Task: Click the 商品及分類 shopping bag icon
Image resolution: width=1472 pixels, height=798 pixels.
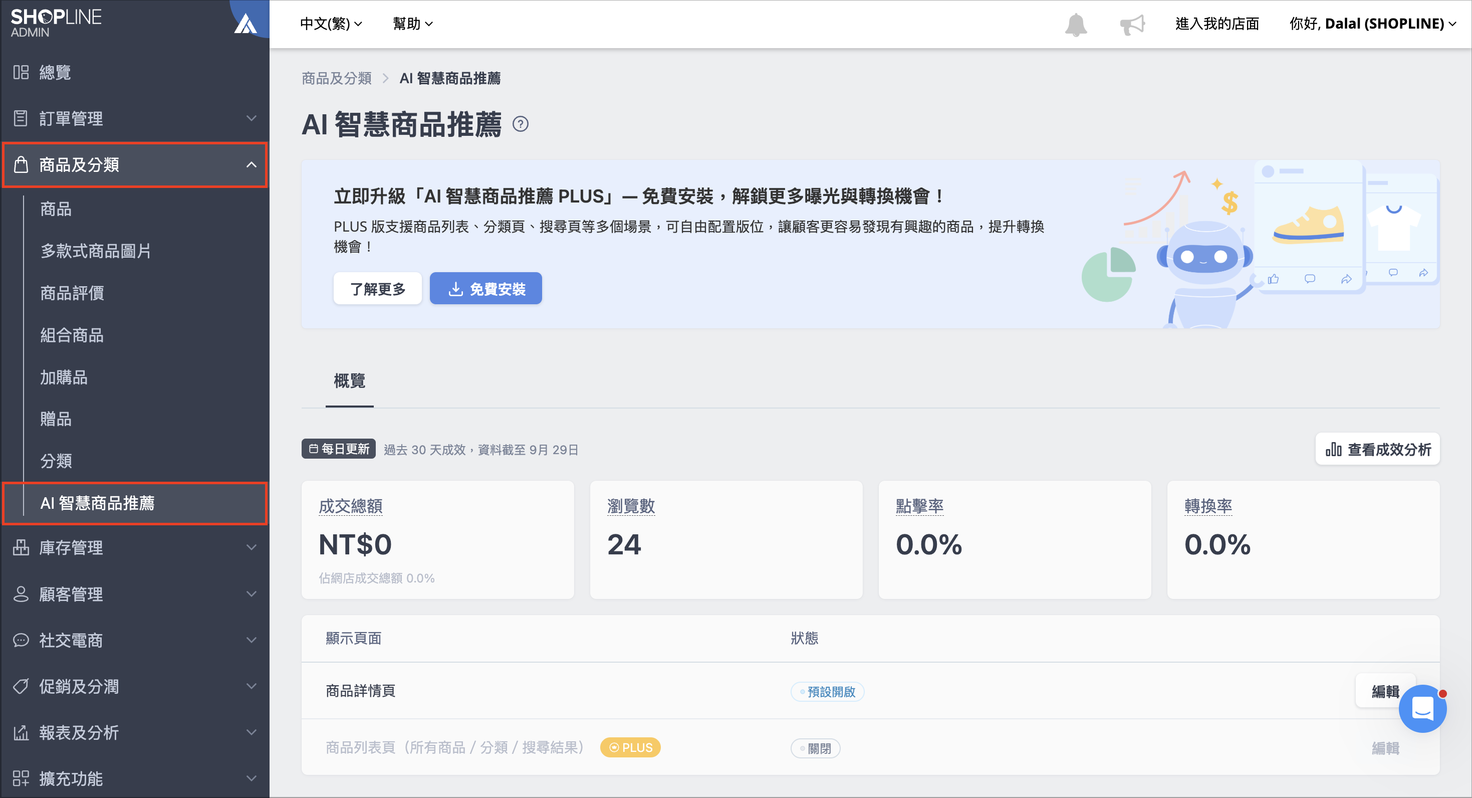Action: 21,164
